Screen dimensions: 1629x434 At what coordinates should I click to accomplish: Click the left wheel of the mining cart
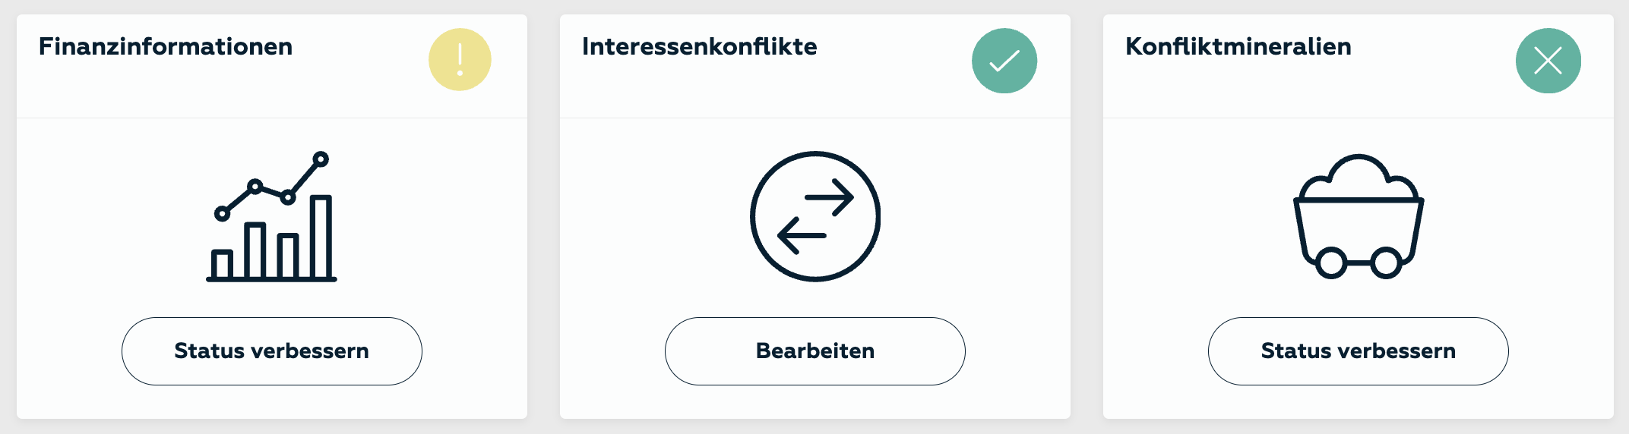(x=1331, y=263)
